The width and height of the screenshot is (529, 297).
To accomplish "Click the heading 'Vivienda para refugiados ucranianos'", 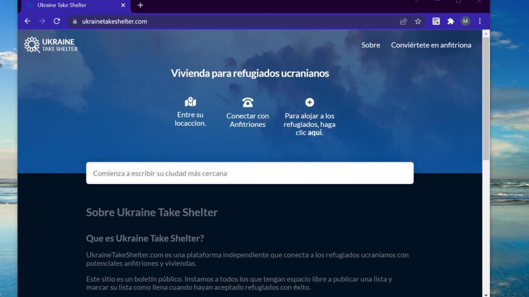I will click(x=250, y=73).
